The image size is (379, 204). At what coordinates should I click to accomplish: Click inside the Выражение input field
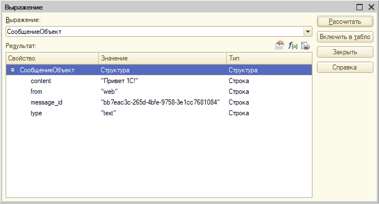pos(155,32)
